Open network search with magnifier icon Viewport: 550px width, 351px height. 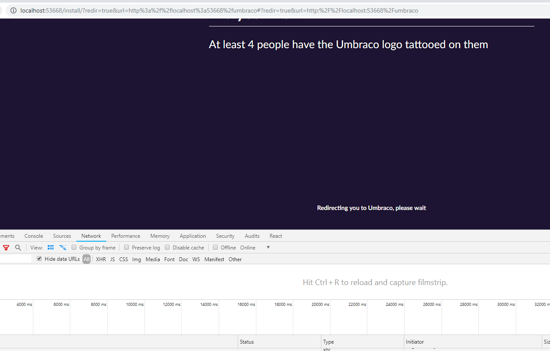pyautogui.click(x=18, y=248)
